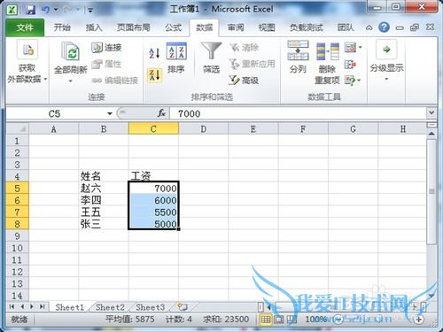Switch to the Review (审阅) tab
Image resolution: width=443 pixels, height=332 pixels.
(236, 27)
